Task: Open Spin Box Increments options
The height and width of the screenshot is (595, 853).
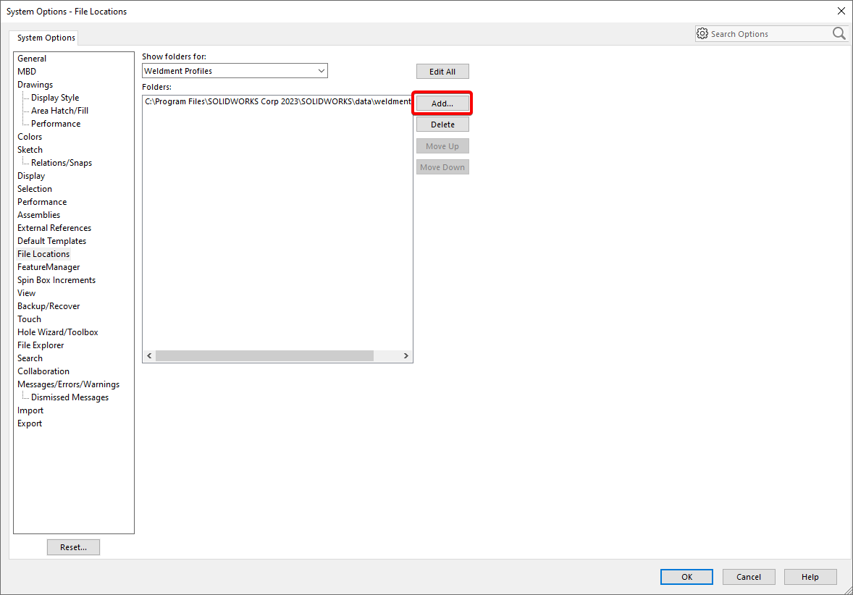Action: [56, 280]
